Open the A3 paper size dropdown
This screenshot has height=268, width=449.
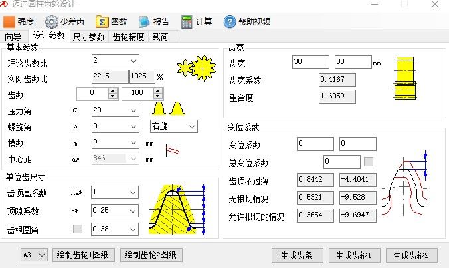tap(42, 255)
